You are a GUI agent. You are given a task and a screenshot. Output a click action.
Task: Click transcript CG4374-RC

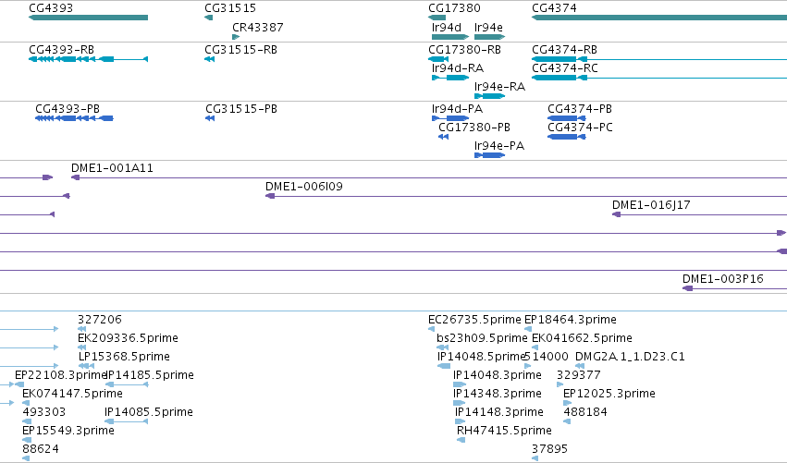click(x=565, y=68)
